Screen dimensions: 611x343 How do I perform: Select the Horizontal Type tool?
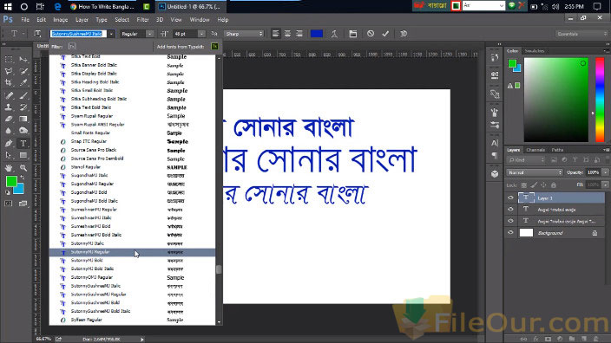click(23, 144)
